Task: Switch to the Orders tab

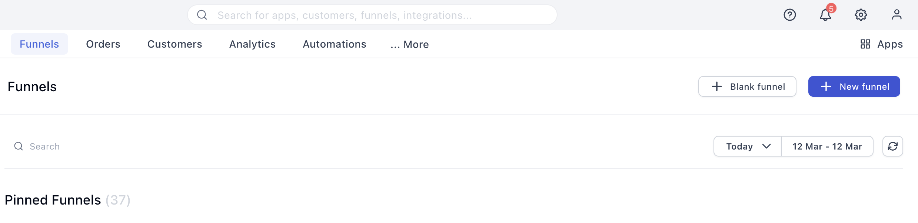Action: pos(103,44)
